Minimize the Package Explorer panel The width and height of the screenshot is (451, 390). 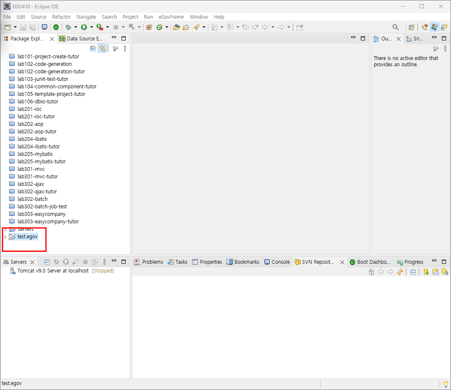(114, 37)
